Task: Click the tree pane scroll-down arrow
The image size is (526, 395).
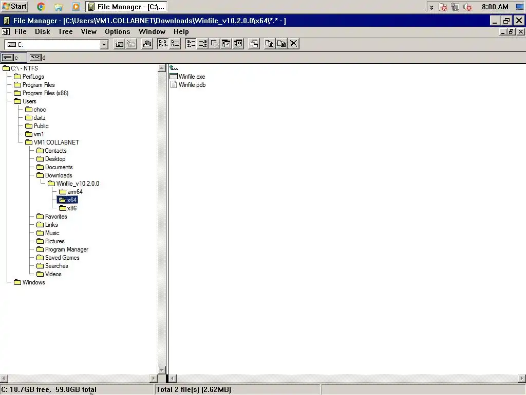Action: pyautogui.click(x=161, y=370)
